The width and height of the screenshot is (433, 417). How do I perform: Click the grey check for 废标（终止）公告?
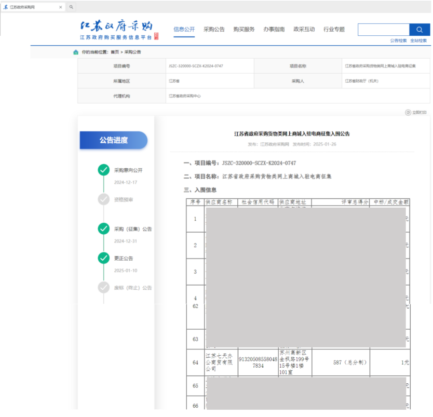pyautogui.click(x=103, y=288)
